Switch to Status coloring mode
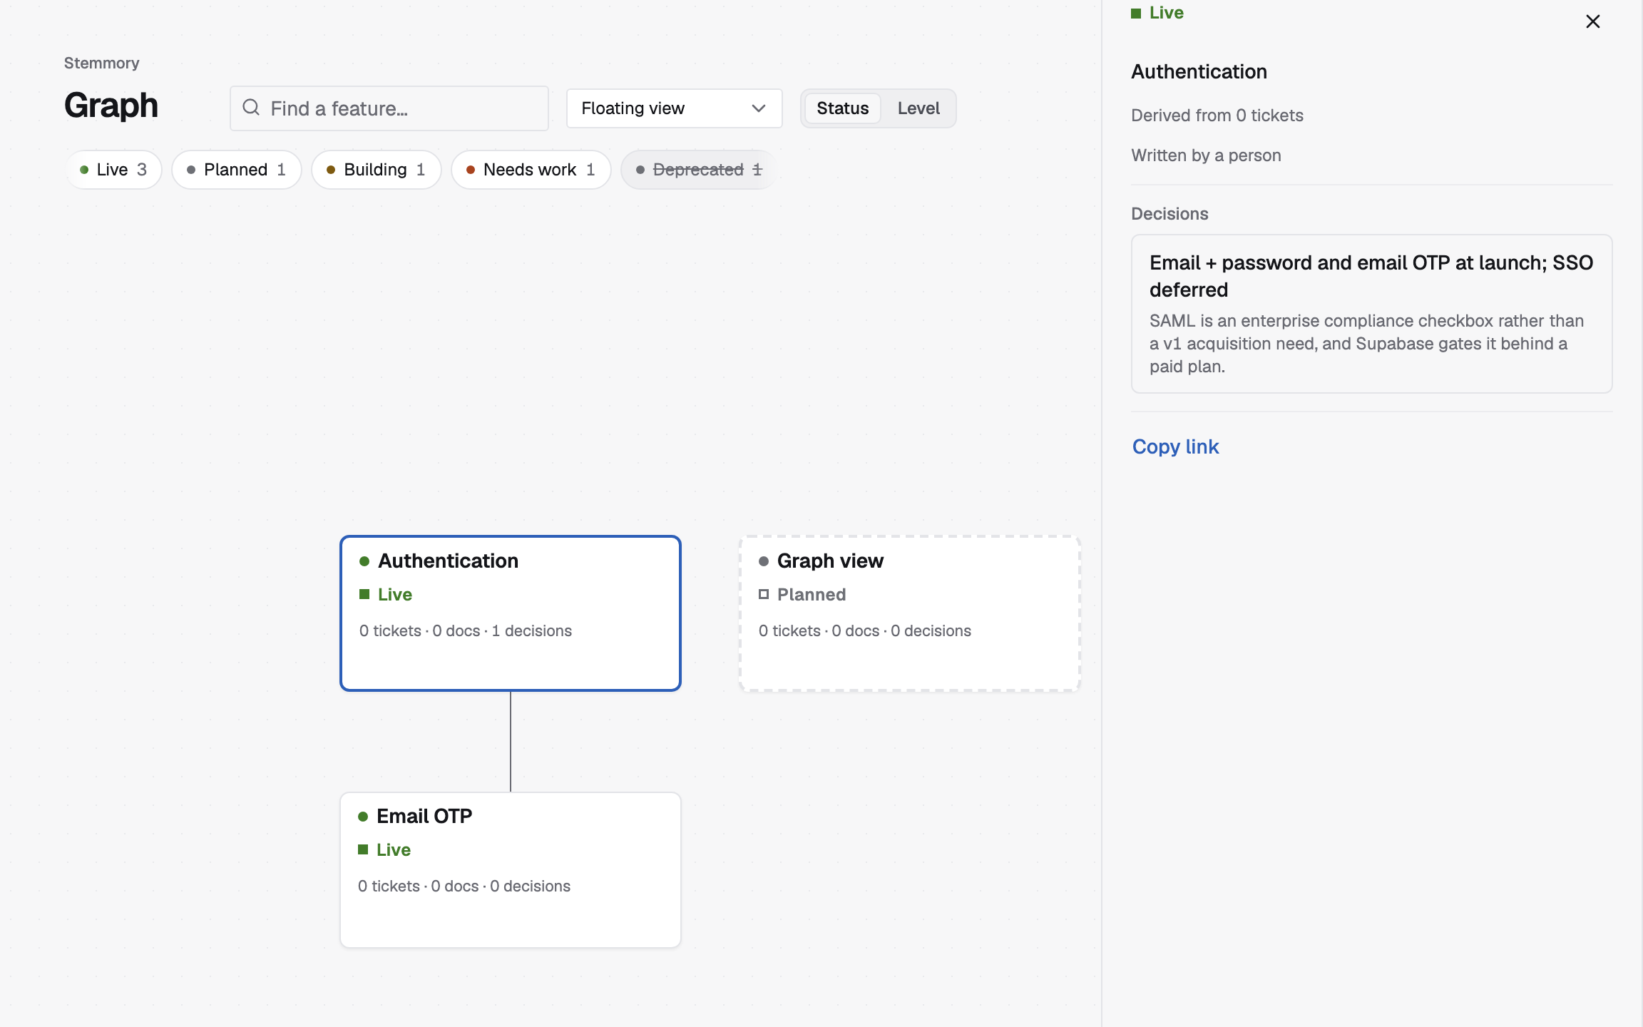The height and width of the screenshot is (1027, 1643). click(842, 108)
